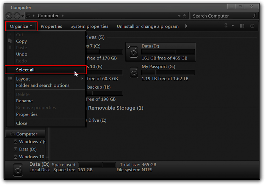Click the Space used bar in details pane
265x185 pixels.
click(x=97, y=165)
